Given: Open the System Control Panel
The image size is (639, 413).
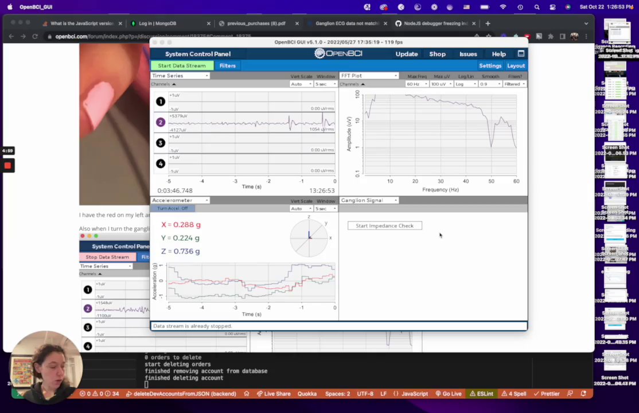Looking at the screenshot, I should click(198, 54).
